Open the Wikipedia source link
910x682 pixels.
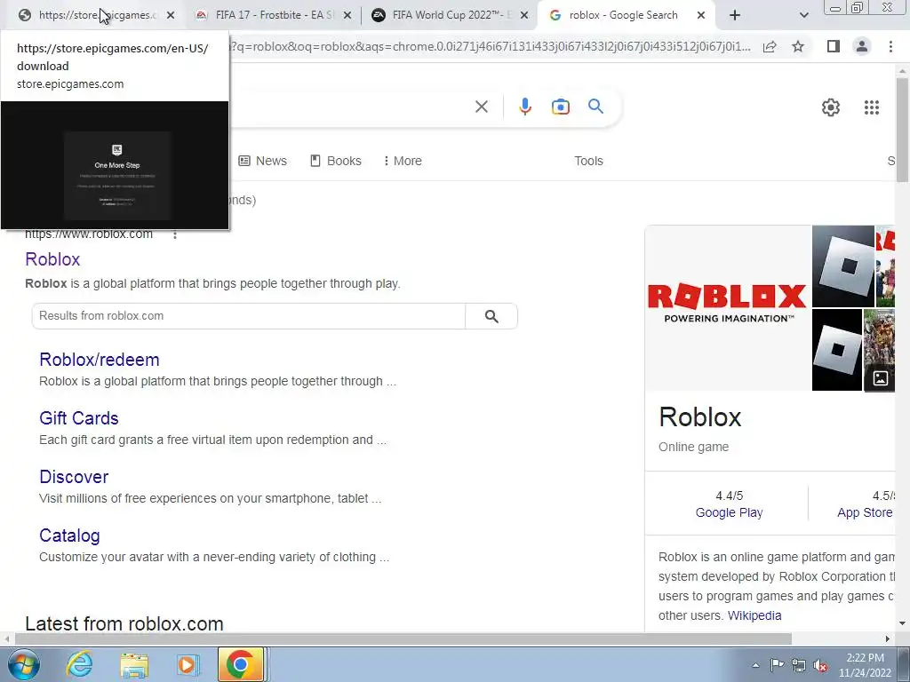tap(754, 615)
